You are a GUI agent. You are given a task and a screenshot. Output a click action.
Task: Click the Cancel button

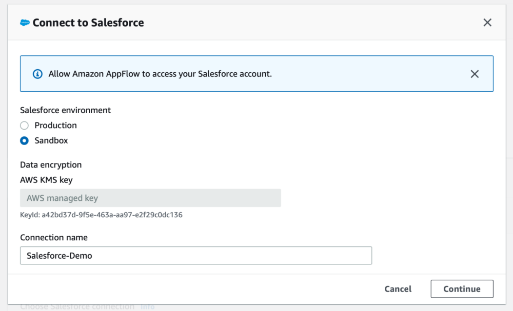pos(398,289)
